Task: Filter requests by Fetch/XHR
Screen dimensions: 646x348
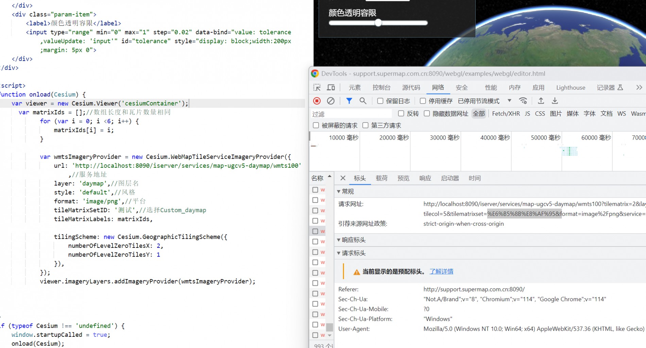Action: (x=506, y=113)
